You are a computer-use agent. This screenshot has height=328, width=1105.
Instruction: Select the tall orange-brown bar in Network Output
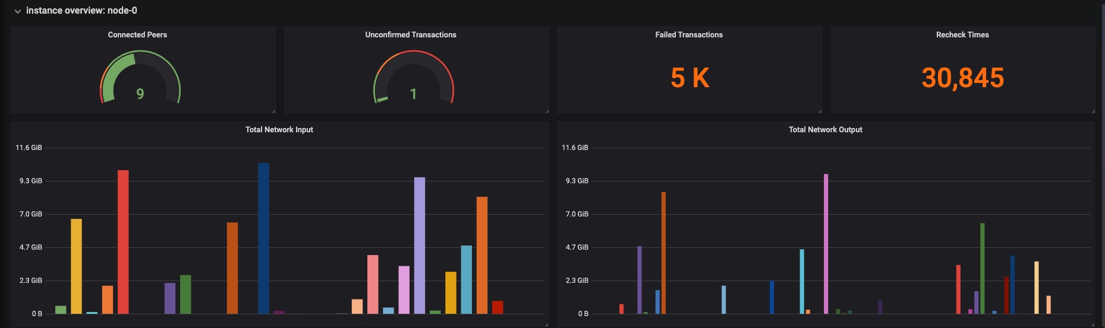click(x=663, y=253)
